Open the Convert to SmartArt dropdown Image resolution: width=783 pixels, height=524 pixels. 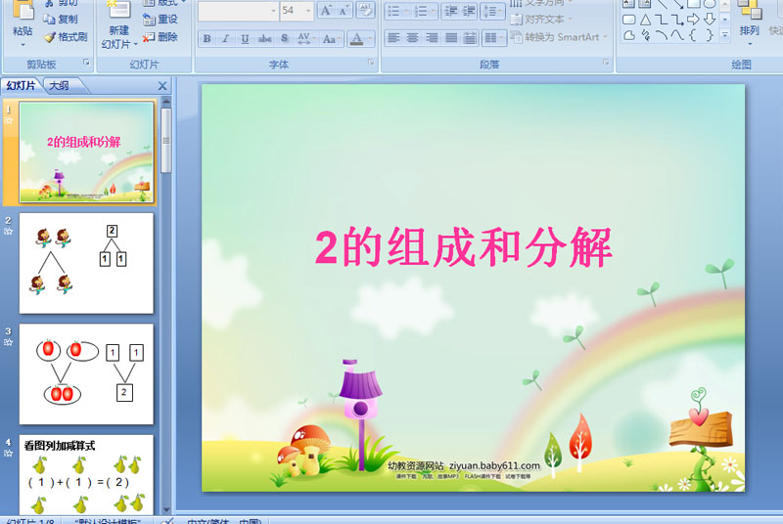click(x=605, y=37)
